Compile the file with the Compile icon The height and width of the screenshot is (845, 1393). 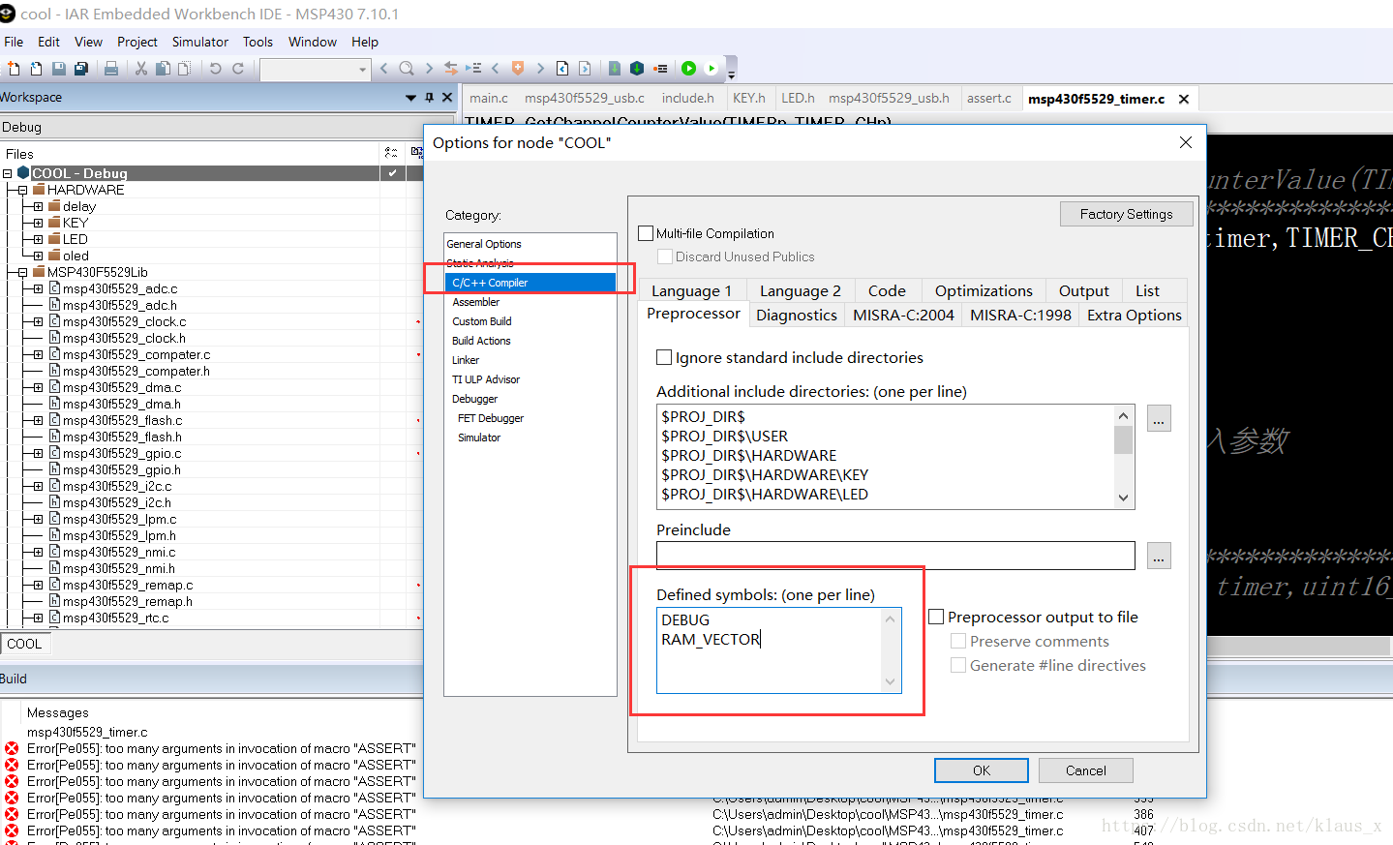615,69
